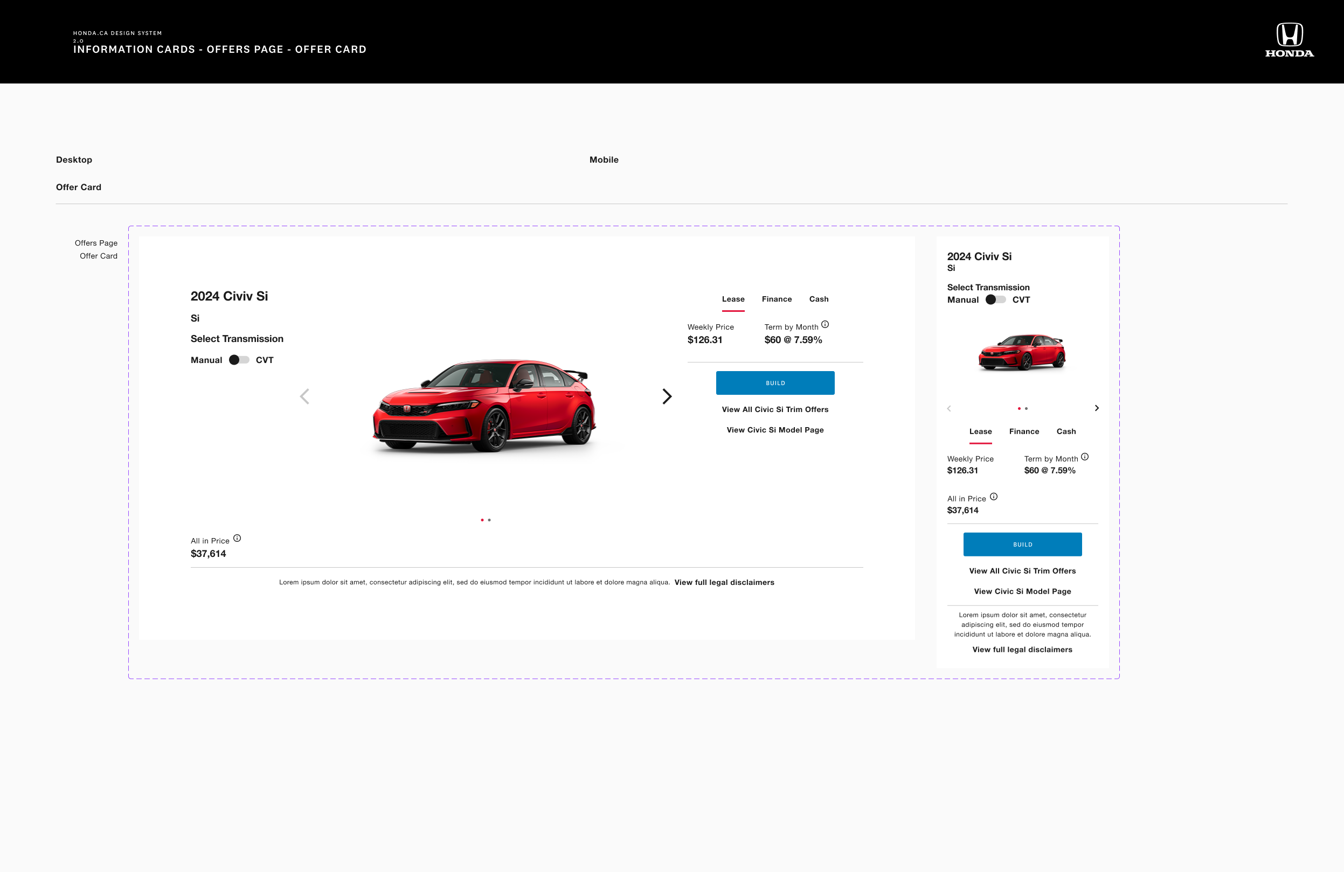Go to next car image on mobile card
This screenshot has height=872, width=1344.
1097,408
